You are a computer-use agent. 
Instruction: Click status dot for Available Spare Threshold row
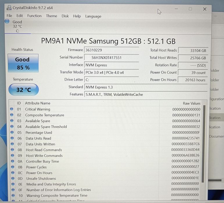coord(12,126)
